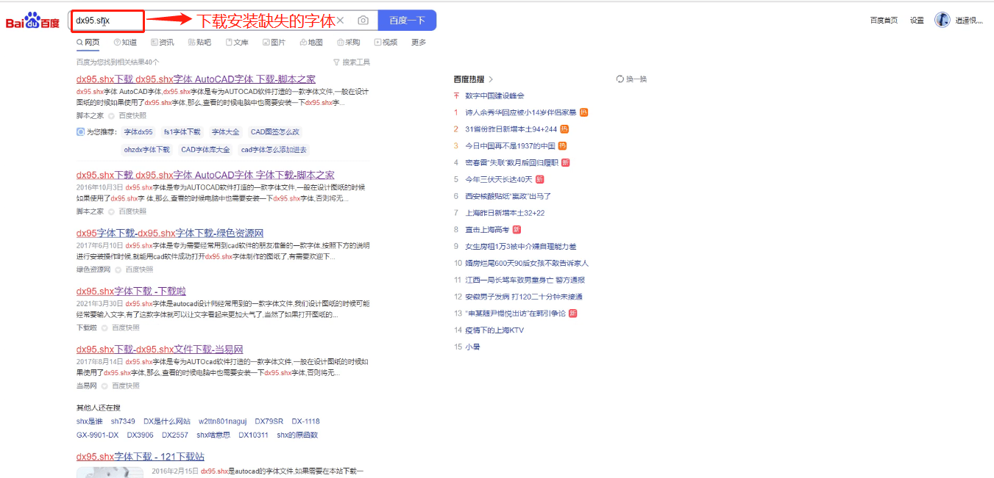Open 搜索工具 filter options
Image resolution: width=994 pixels, height=478 pixels.
(x=352, y=62)
